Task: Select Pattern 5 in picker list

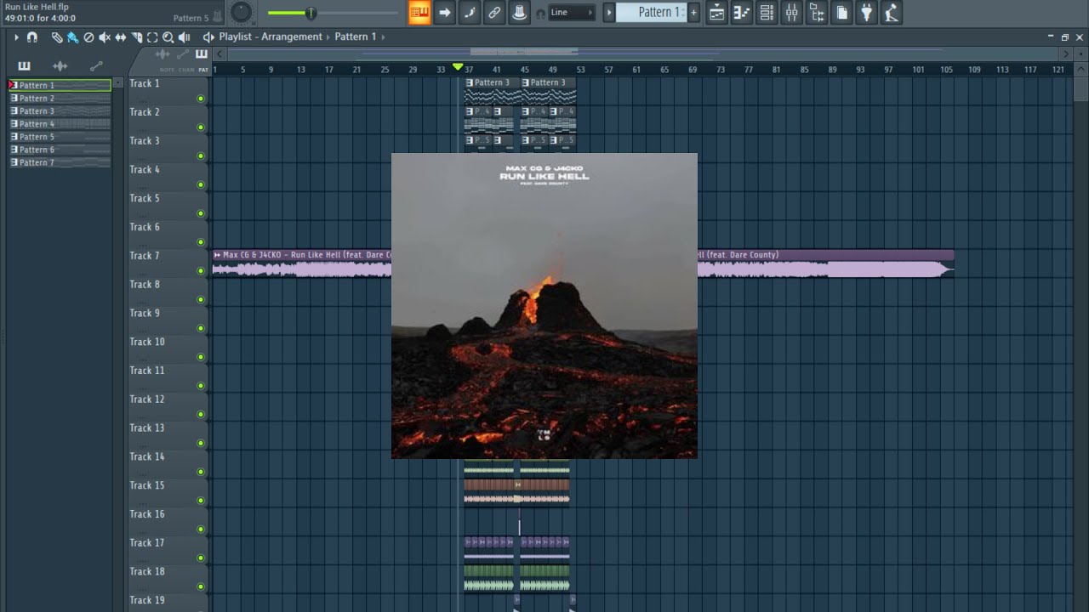Action: click(x=60, y=137)
